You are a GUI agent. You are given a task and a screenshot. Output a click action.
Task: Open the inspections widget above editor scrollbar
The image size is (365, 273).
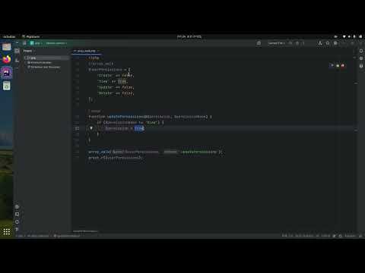pyautogui.click(x=354, y=58)
